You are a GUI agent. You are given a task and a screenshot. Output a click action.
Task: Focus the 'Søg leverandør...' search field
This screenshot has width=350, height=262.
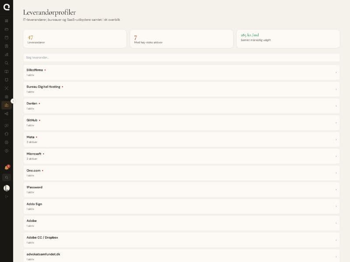click(182, 58)
